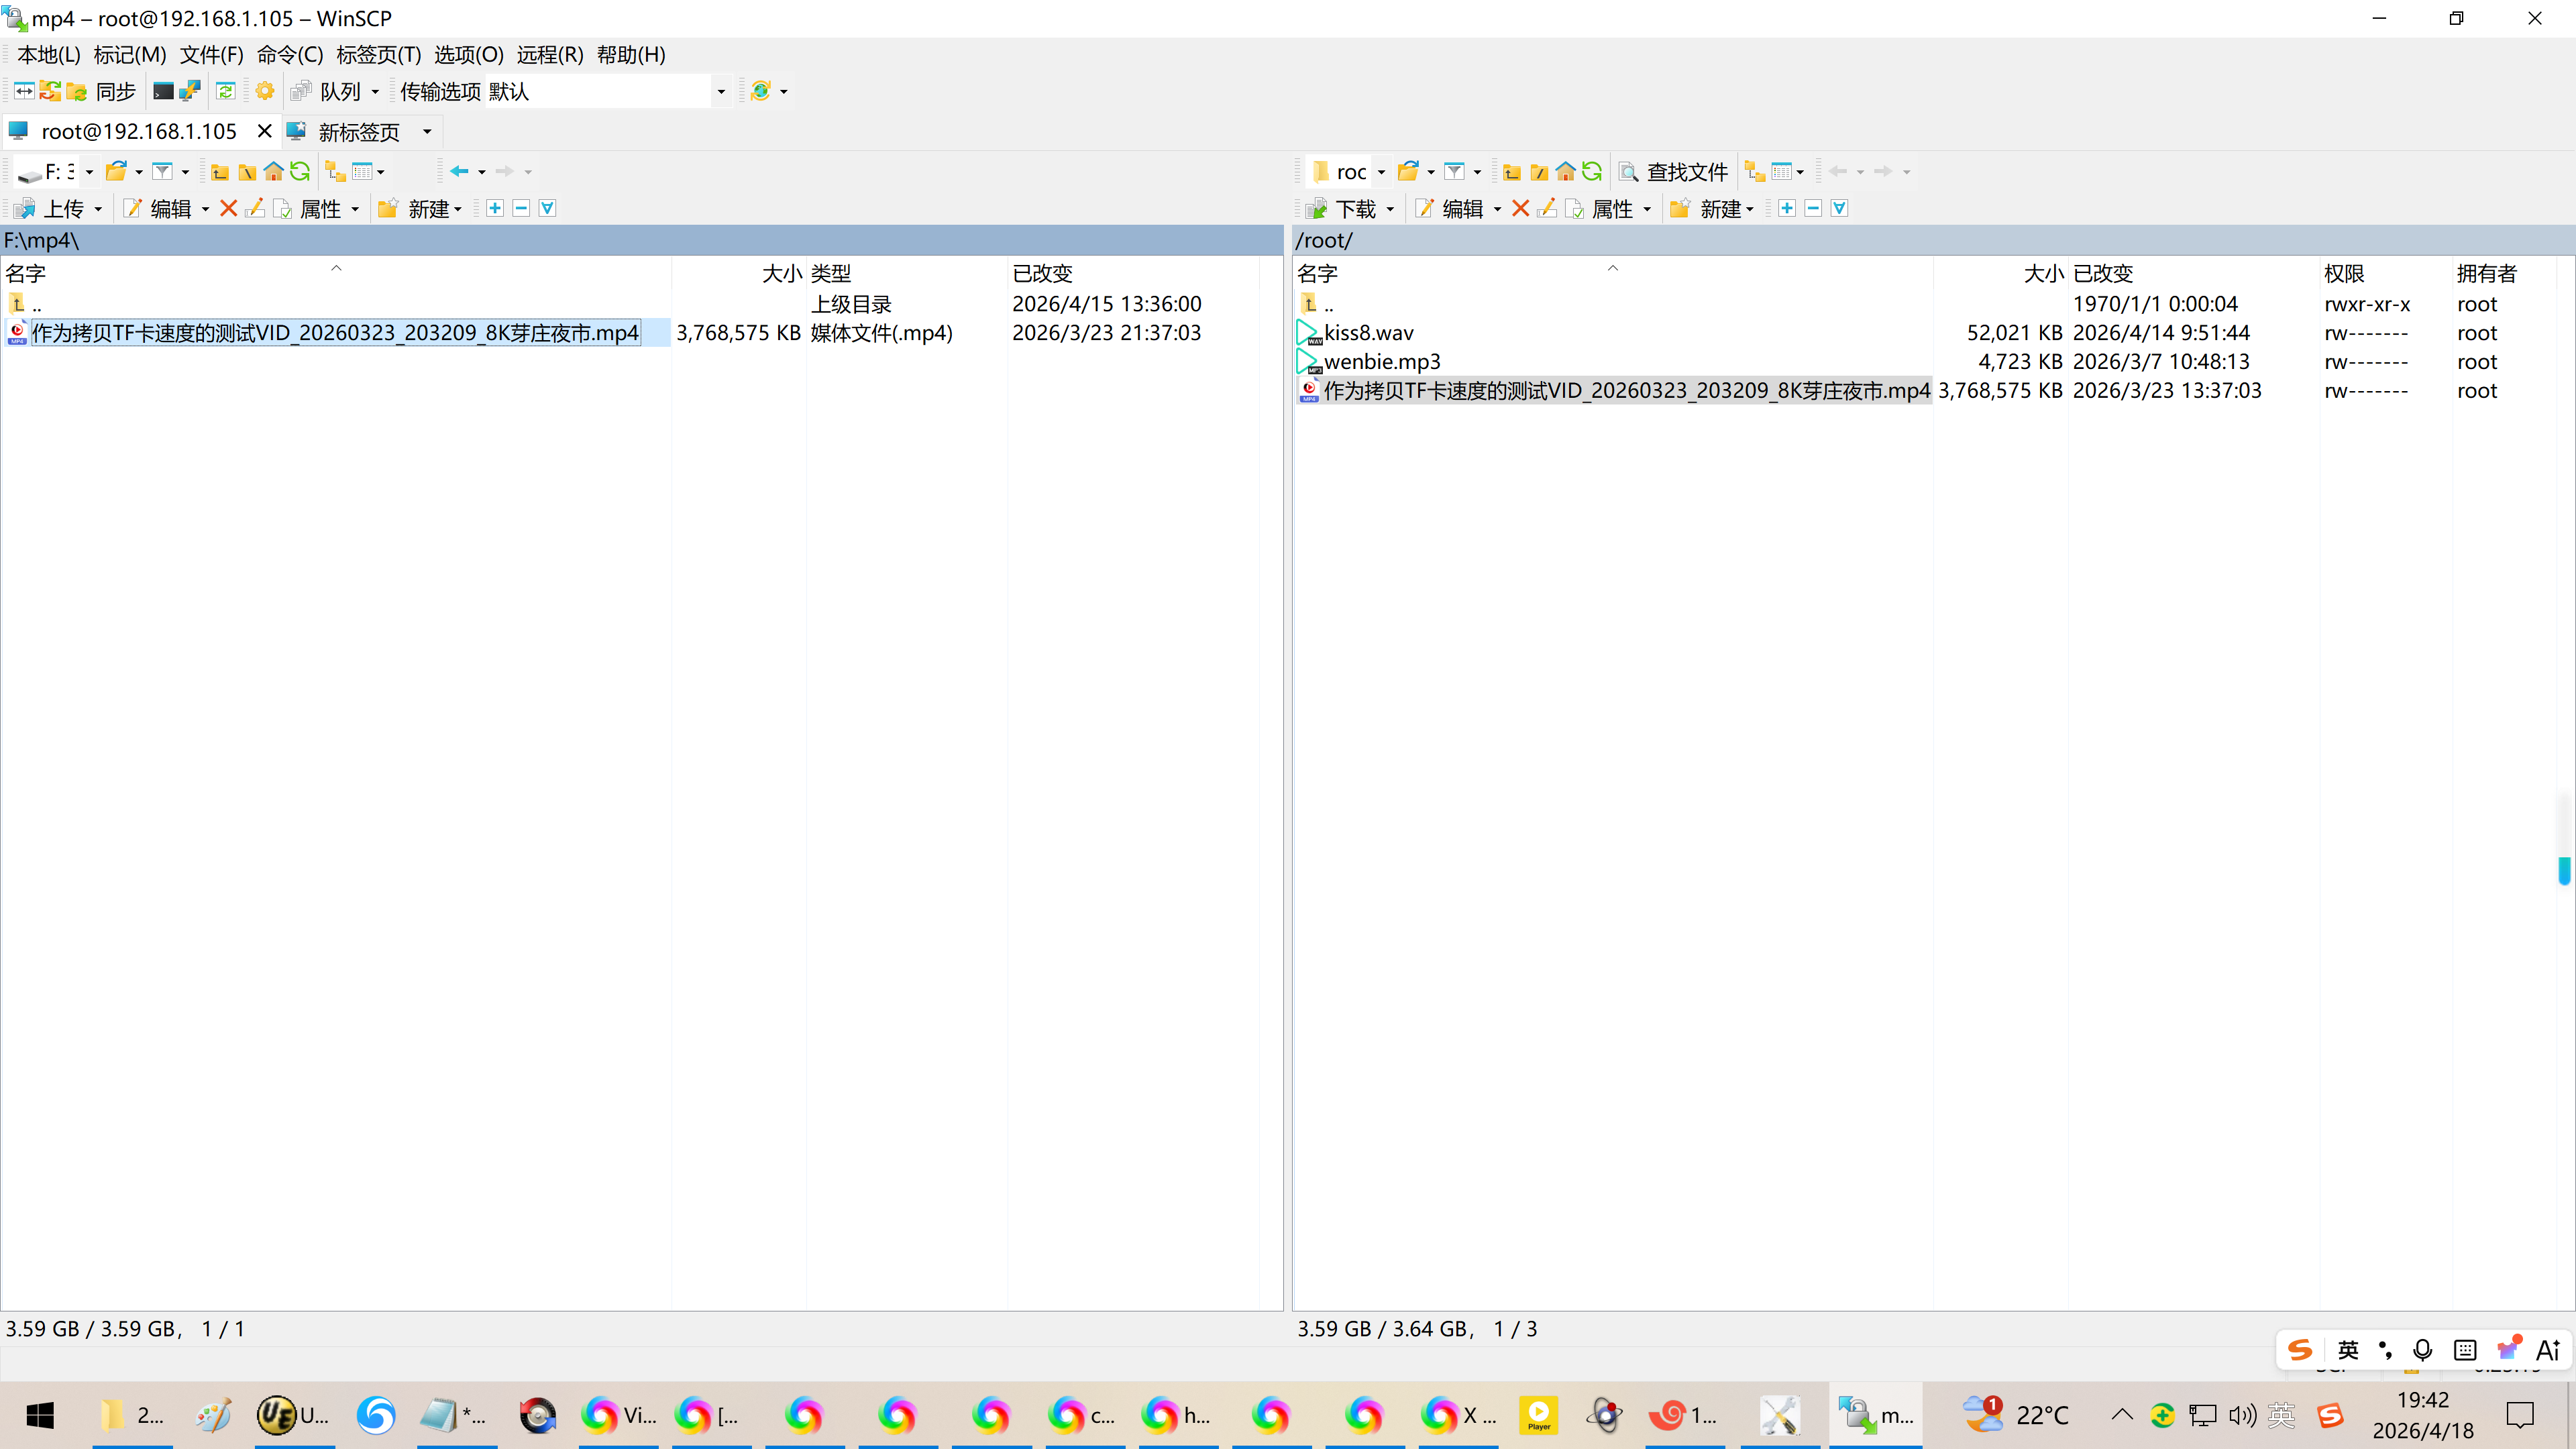The image size is (2576, 1449).
Task: Expand the 下载 download dropdown arrow
Action: tap(1390, 209)
